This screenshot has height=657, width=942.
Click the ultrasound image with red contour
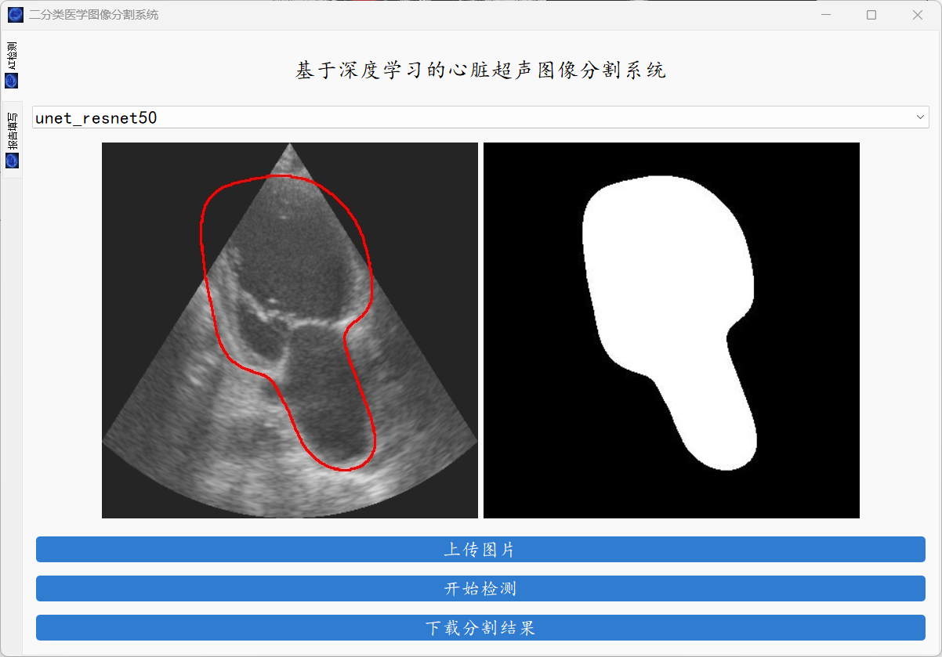pyautogui.click(x=290, y=330)
